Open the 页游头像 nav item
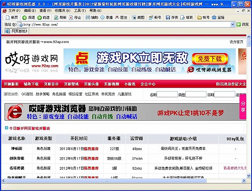This screenshot has height=191, width=252. (91, 84)
